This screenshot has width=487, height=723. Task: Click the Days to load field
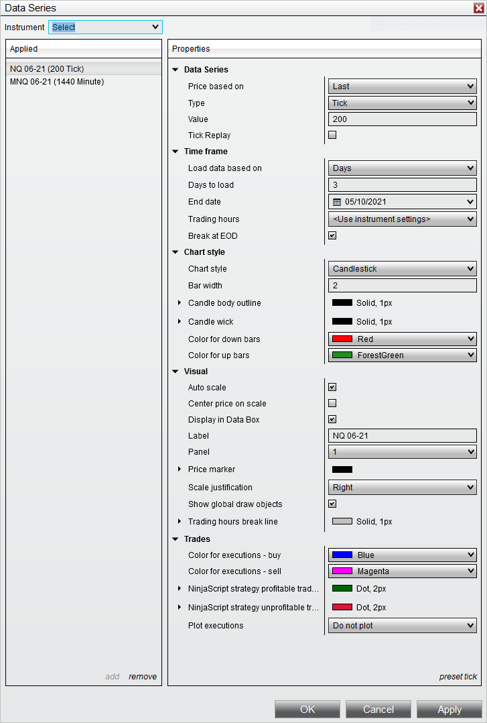402,185
